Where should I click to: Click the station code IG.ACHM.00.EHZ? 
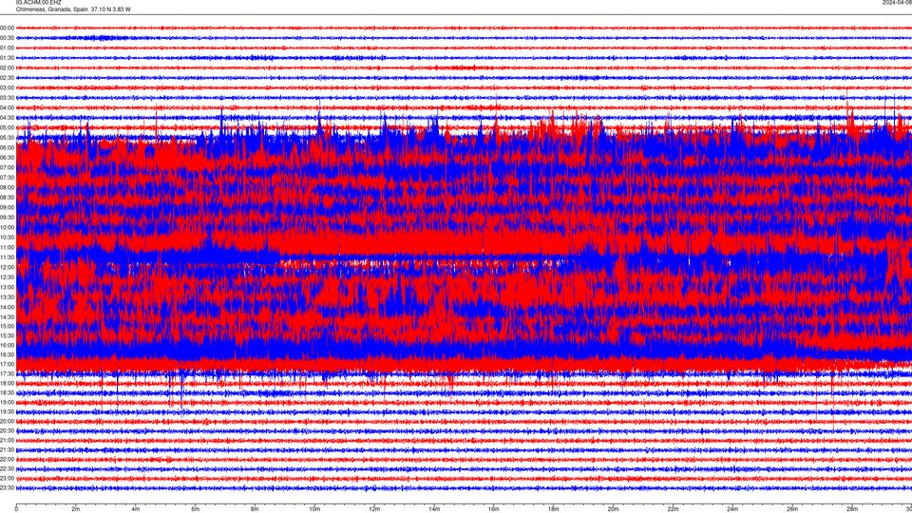(x=38, y=3)
